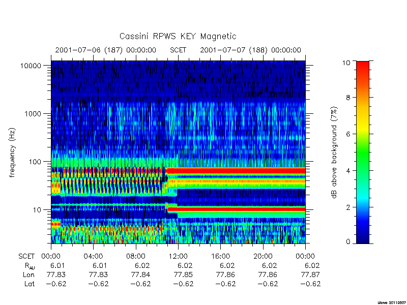Viewport: 407px width, 305px height.
Task: Click the 'Cassini RPWS KEY Magnetic' title
Action: click(178, 36)
